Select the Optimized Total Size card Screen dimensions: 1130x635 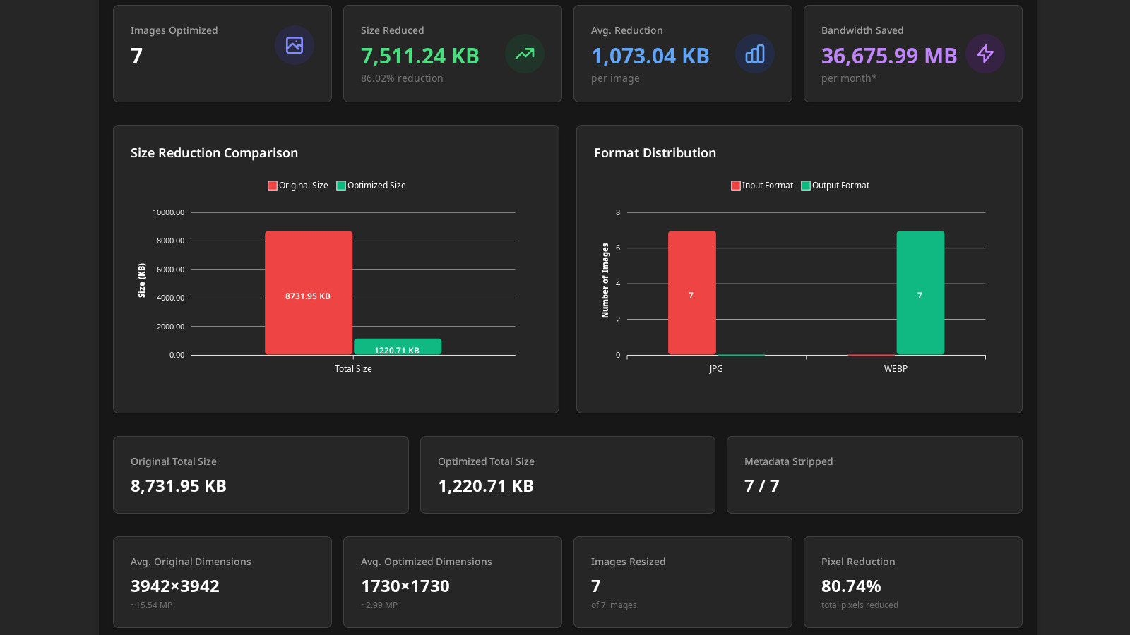pyautogui.click(x=567, y=475)
